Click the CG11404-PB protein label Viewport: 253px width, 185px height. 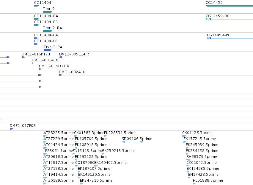[46, 41]
